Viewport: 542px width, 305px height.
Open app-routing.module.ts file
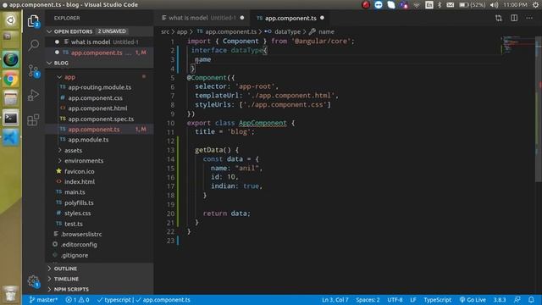click(x=100, y=87)
